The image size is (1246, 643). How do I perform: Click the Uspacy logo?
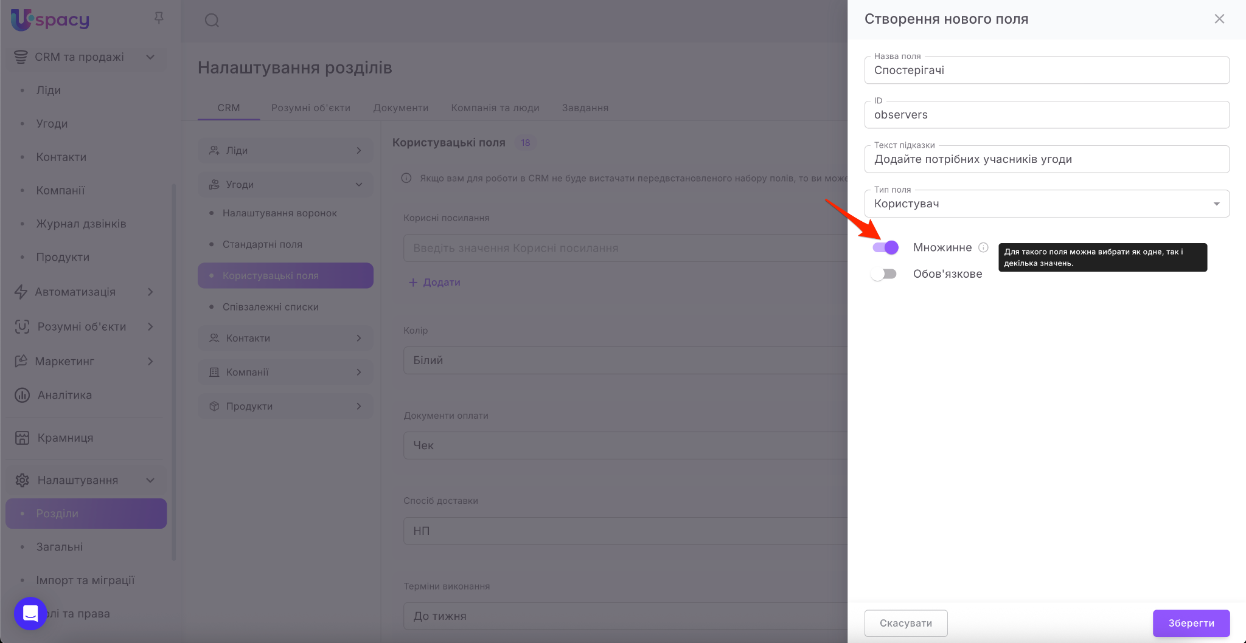50,20
